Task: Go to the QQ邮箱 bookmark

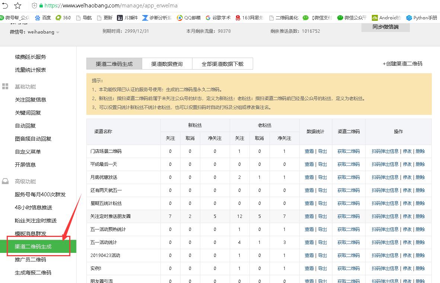Action: tap(189, 17)
